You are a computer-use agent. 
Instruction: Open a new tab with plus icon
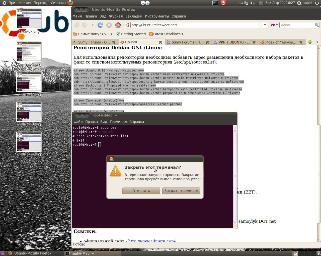[310, 42]
